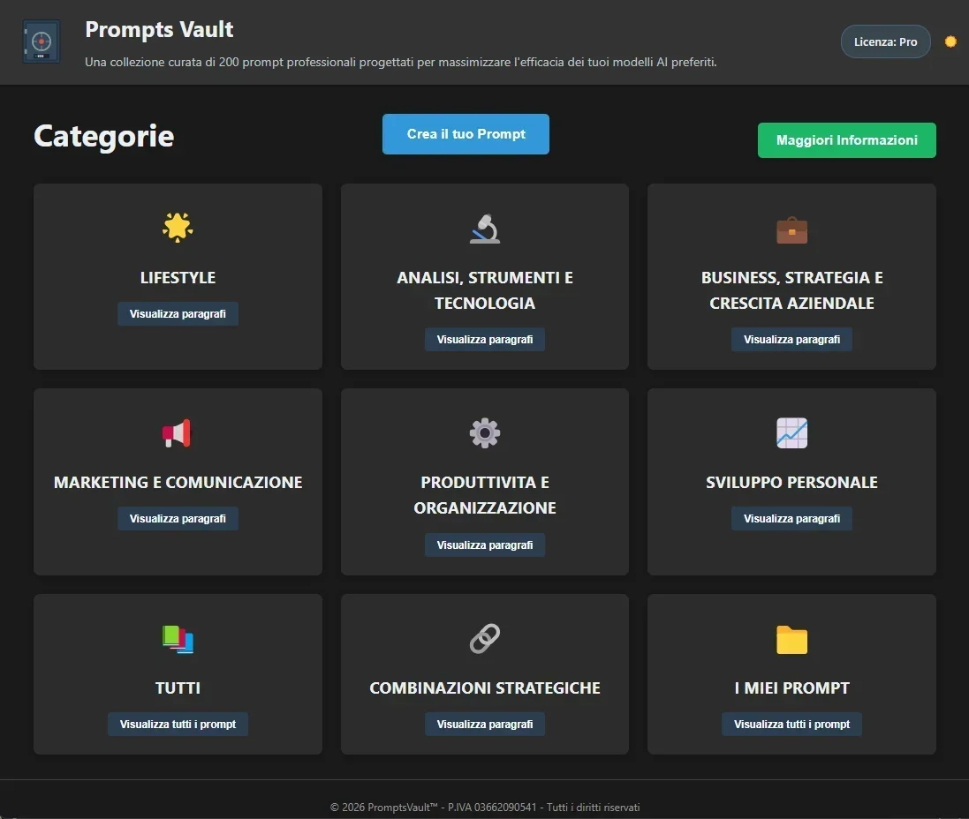The image size is (969, 819).
Task: Visualizza paragrafi under Combinazioni Strategiche
Action: pos(484,724)
